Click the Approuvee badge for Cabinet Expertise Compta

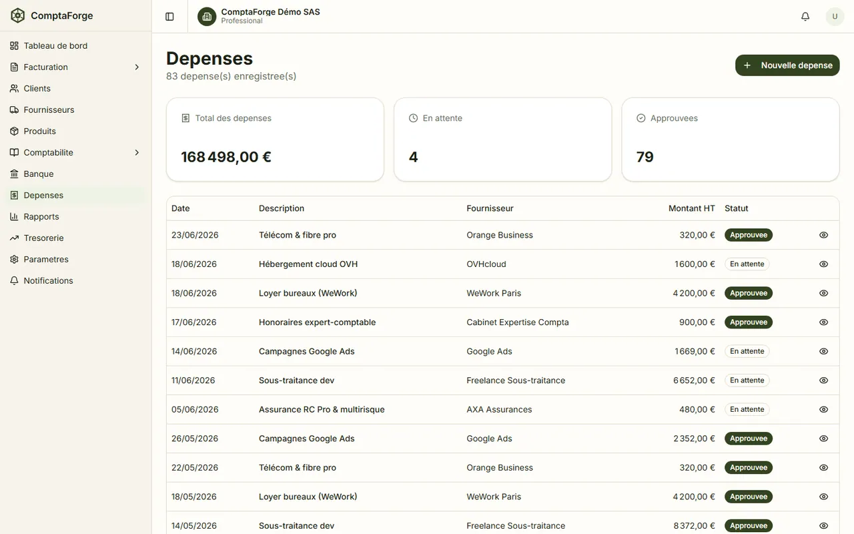click(x=749, y=322)
